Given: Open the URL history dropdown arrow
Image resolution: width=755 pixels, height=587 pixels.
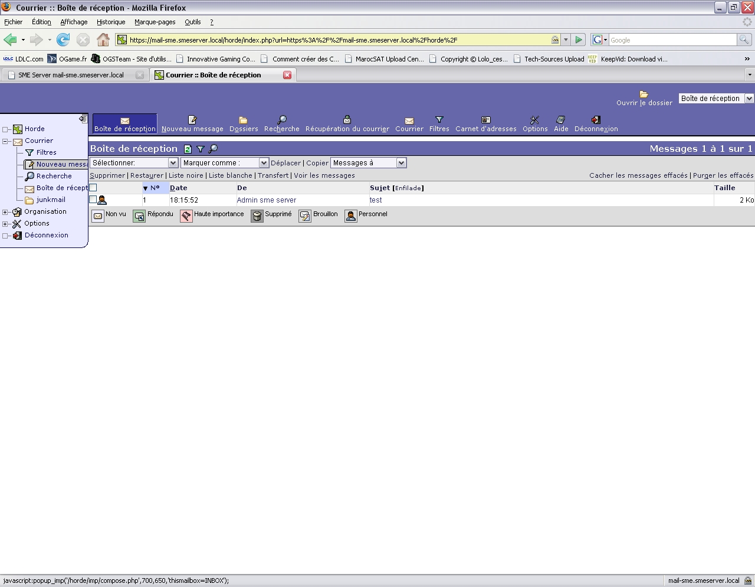Looking at the screenshot, I should point(566,40).
